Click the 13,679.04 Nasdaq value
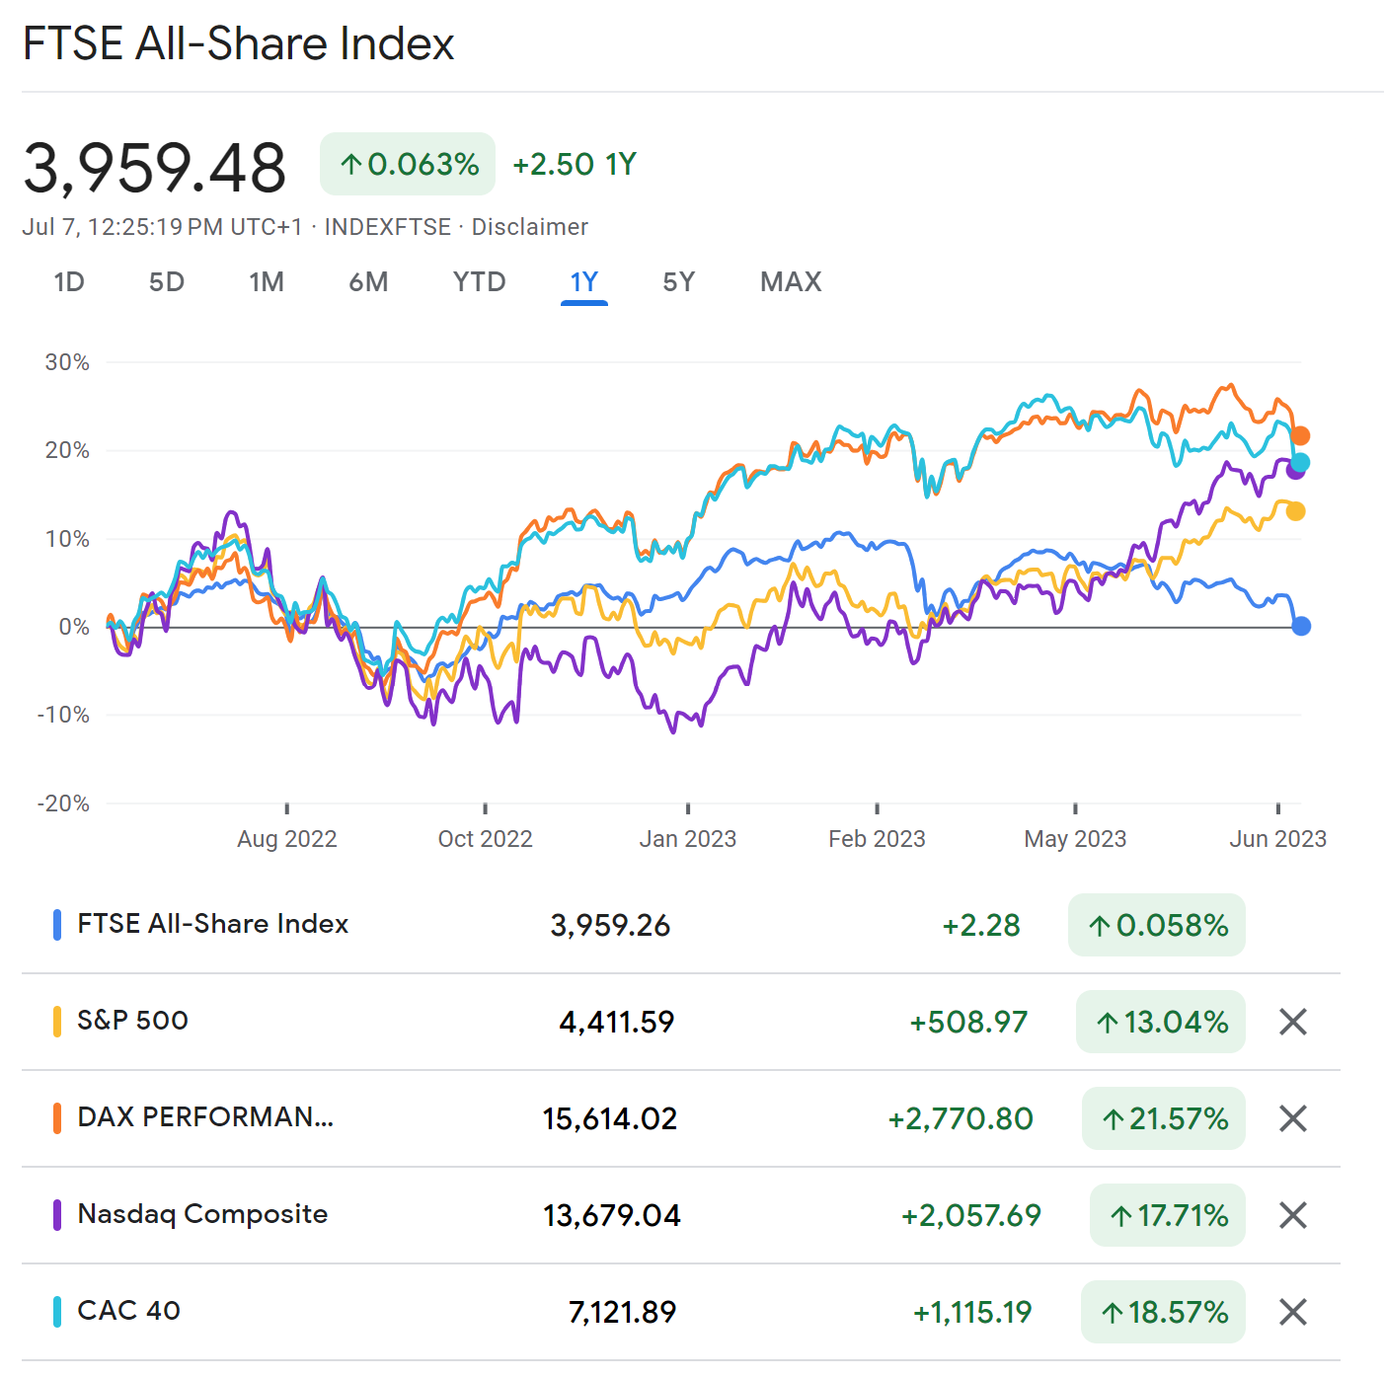Screen dimensions: 1384x1377 (612, 1215)
